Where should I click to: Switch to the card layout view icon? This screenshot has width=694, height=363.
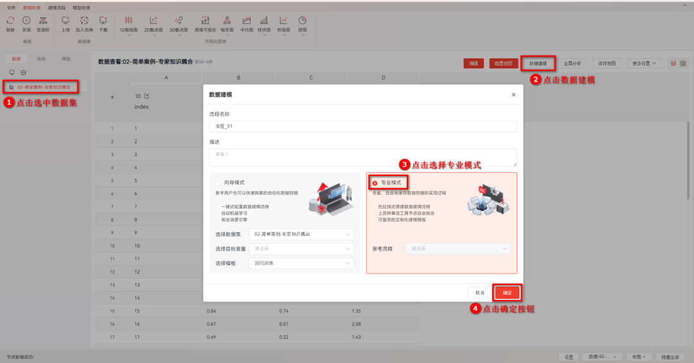click(683, 64)
